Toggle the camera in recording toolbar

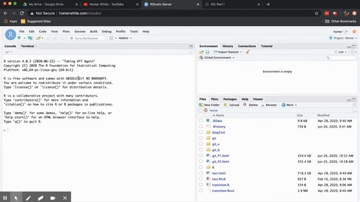click(x=52, y=198)
